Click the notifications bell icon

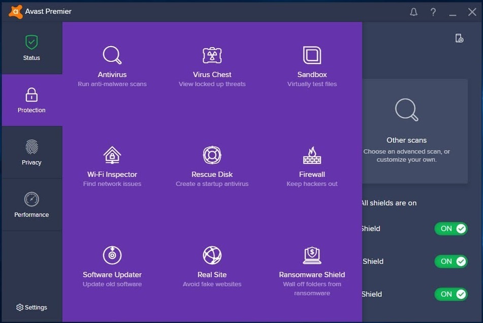pos(413,12)
